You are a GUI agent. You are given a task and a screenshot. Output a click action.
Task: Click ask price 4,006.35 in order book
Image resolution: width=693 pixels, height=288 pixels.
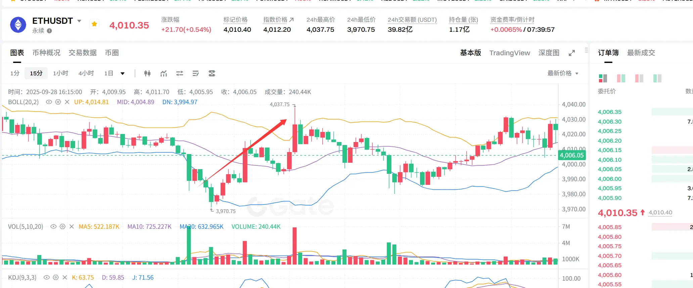(609, 112)
